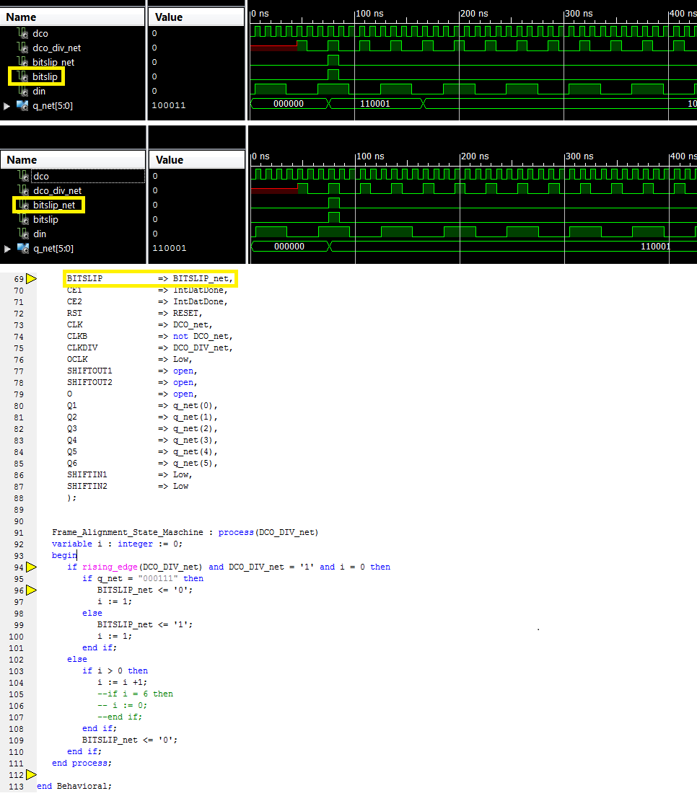Click the 200 ns tick in bottom timeline
The height and width of the screenshot is (801, 697).
[x=475, y=156]
